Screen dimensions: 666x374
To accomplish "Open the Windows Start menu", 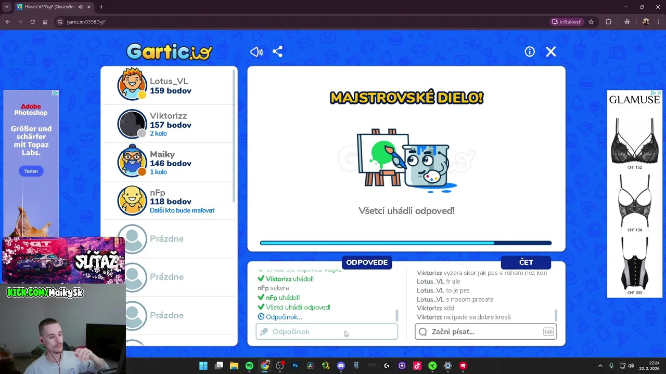I will [x=203, y=366].
